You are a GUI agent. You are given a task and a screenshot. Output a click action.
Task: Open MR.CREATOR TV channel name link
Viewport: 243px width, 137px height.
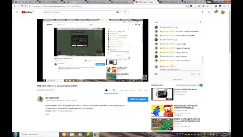click(52, 98)
